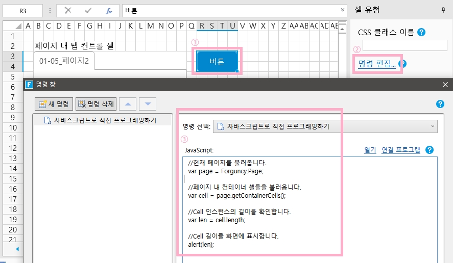Click the confirm checkmark in formula bar
Viewport: 453px width, 263px height.
point(88,10)
